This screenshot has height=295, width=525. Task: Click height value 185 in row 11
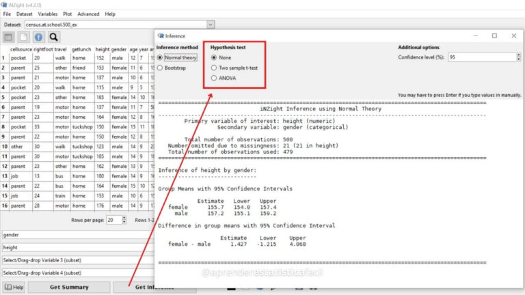[x=100, y=156]
